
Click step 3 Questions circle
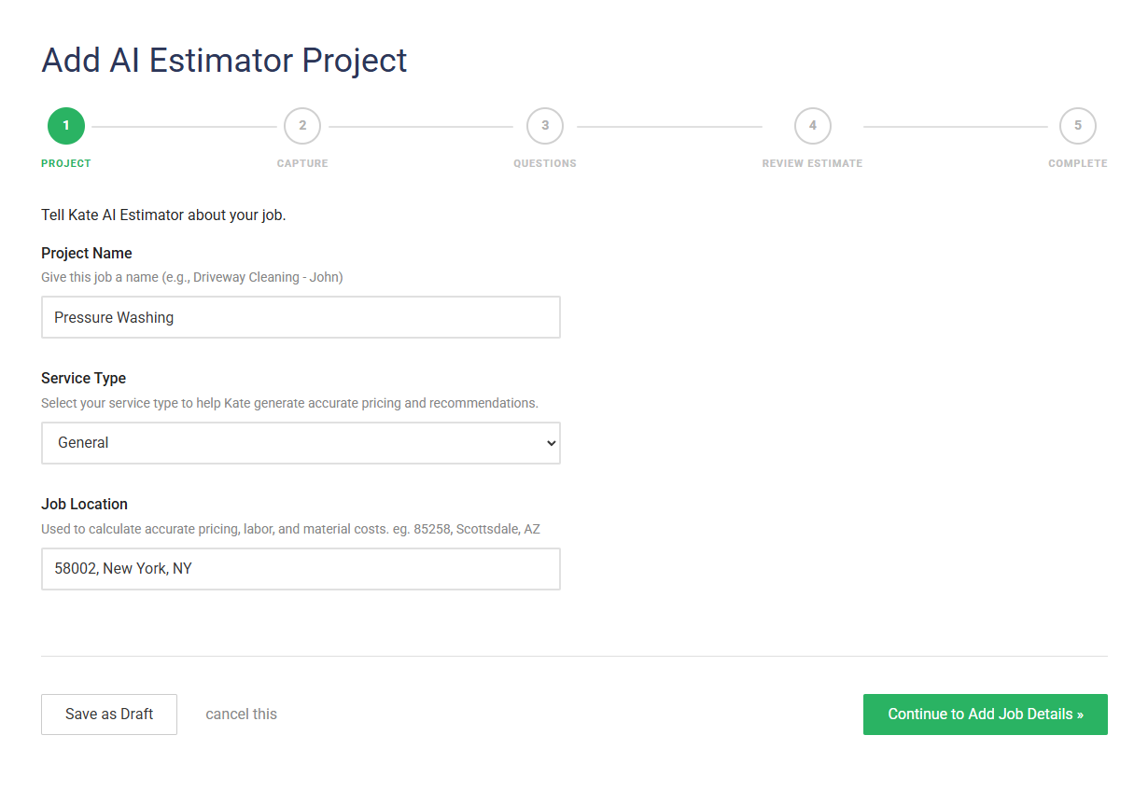click(545, 125)
